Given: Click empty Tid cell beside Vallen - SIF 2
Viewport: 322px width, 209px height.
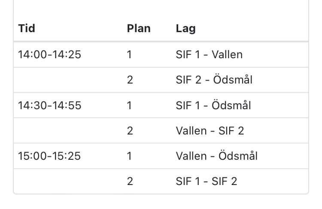Looking at the screenshot, I should click(x=68, y=131).
